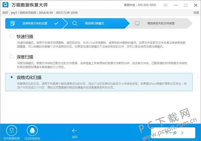Open 手机数据恢复 phone recovery icon
Viewport: 201px width, 141px height.
(11, 131)
